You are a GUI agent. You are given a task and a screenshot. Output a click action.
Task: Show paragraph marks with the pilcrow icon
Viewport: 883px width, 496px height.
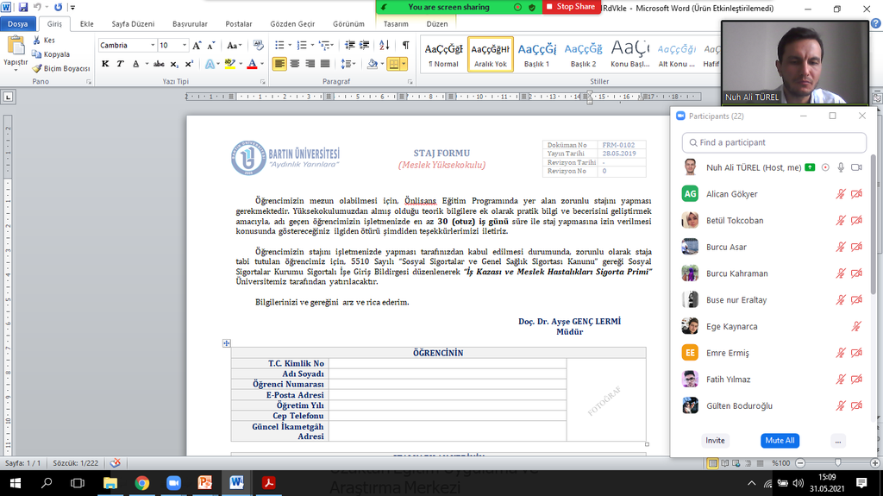(405, 45)
